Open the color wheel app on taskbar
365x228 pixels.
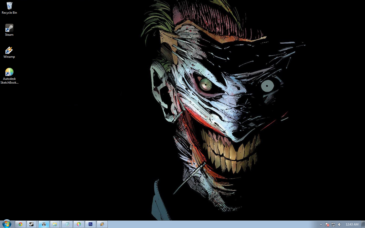(x=79, y=224)
